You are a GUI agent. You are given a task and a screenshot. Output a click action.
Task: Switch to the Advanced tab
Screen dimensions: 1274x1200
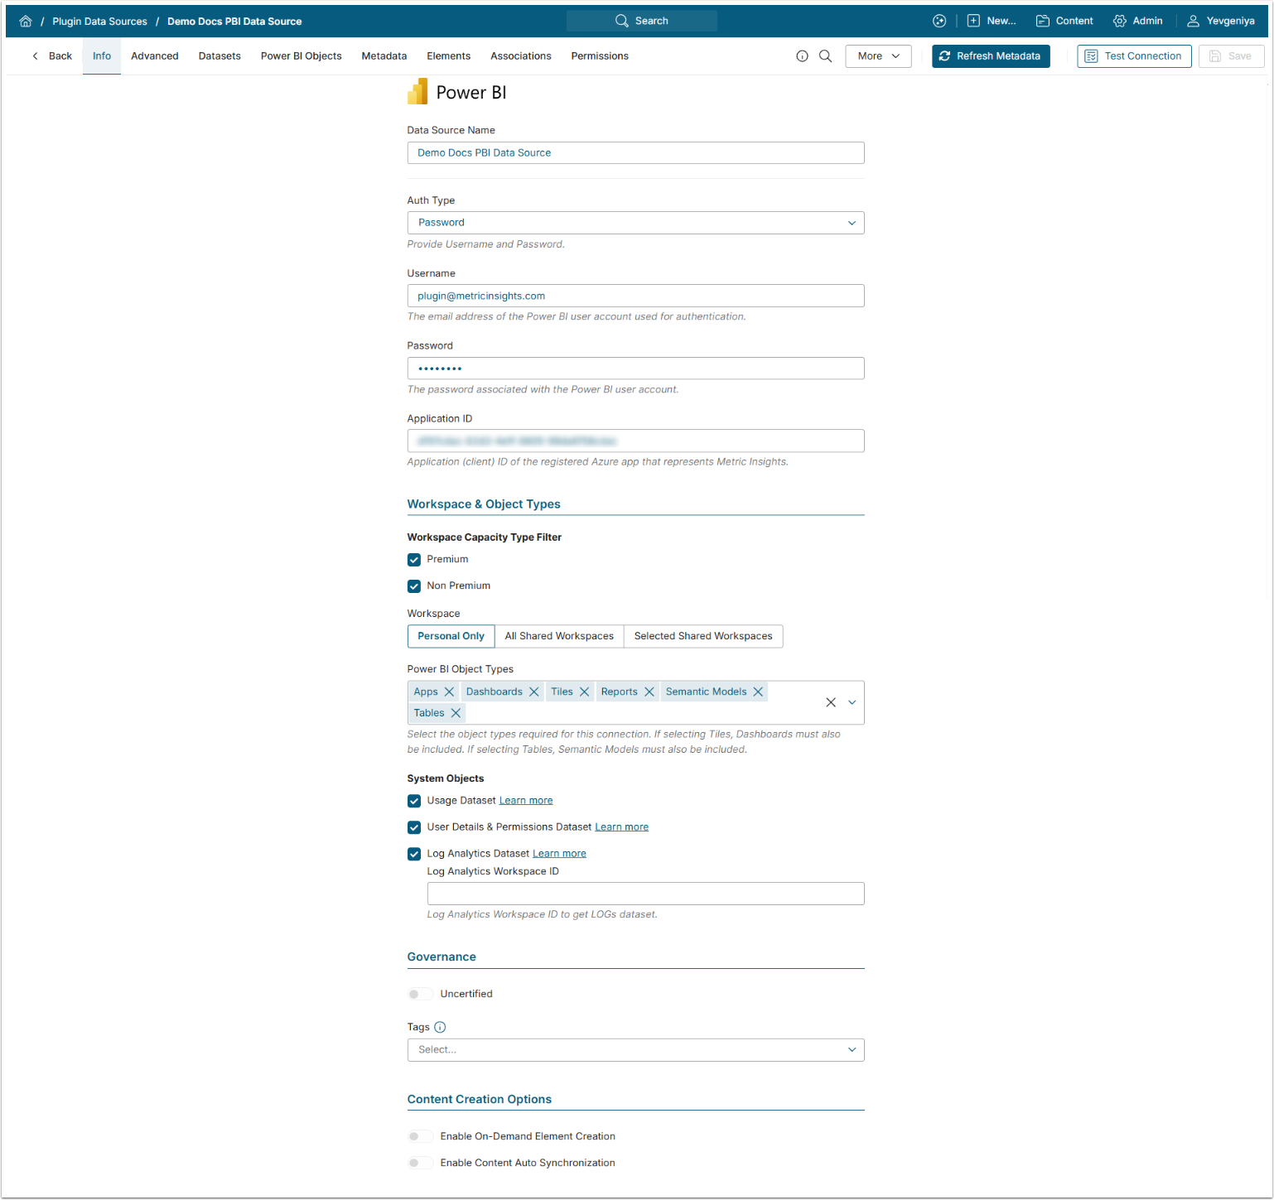[155, 56]
